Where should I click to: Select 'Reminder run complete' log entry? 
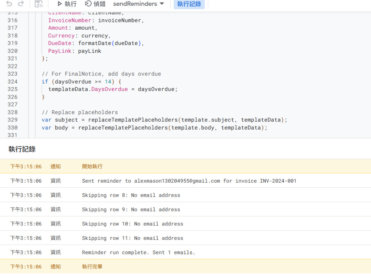(x=185, y=252)
